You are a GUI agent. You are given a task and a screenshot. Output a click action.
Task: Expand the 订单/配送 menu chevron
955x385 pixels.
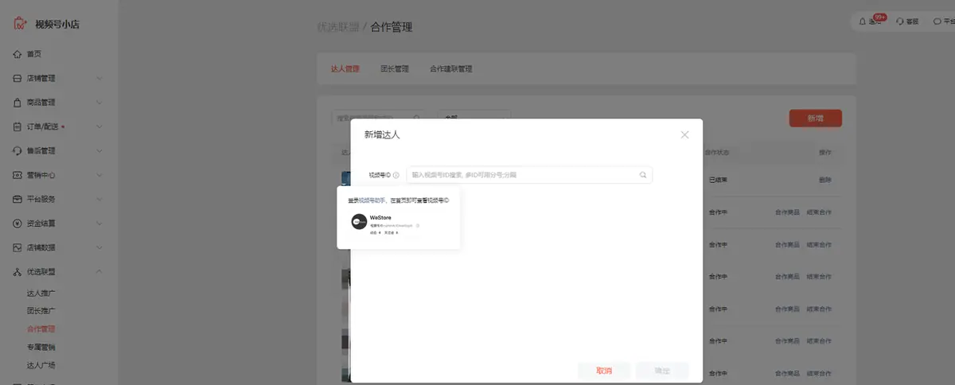pyautogui.click(x=99, y=126)
